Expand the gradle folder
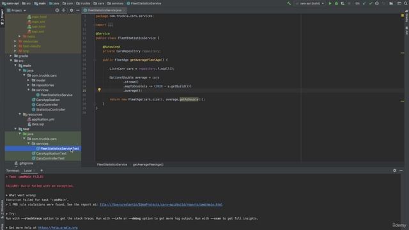The height and width of the screenshot is (230, 409). tap(11, 56)
